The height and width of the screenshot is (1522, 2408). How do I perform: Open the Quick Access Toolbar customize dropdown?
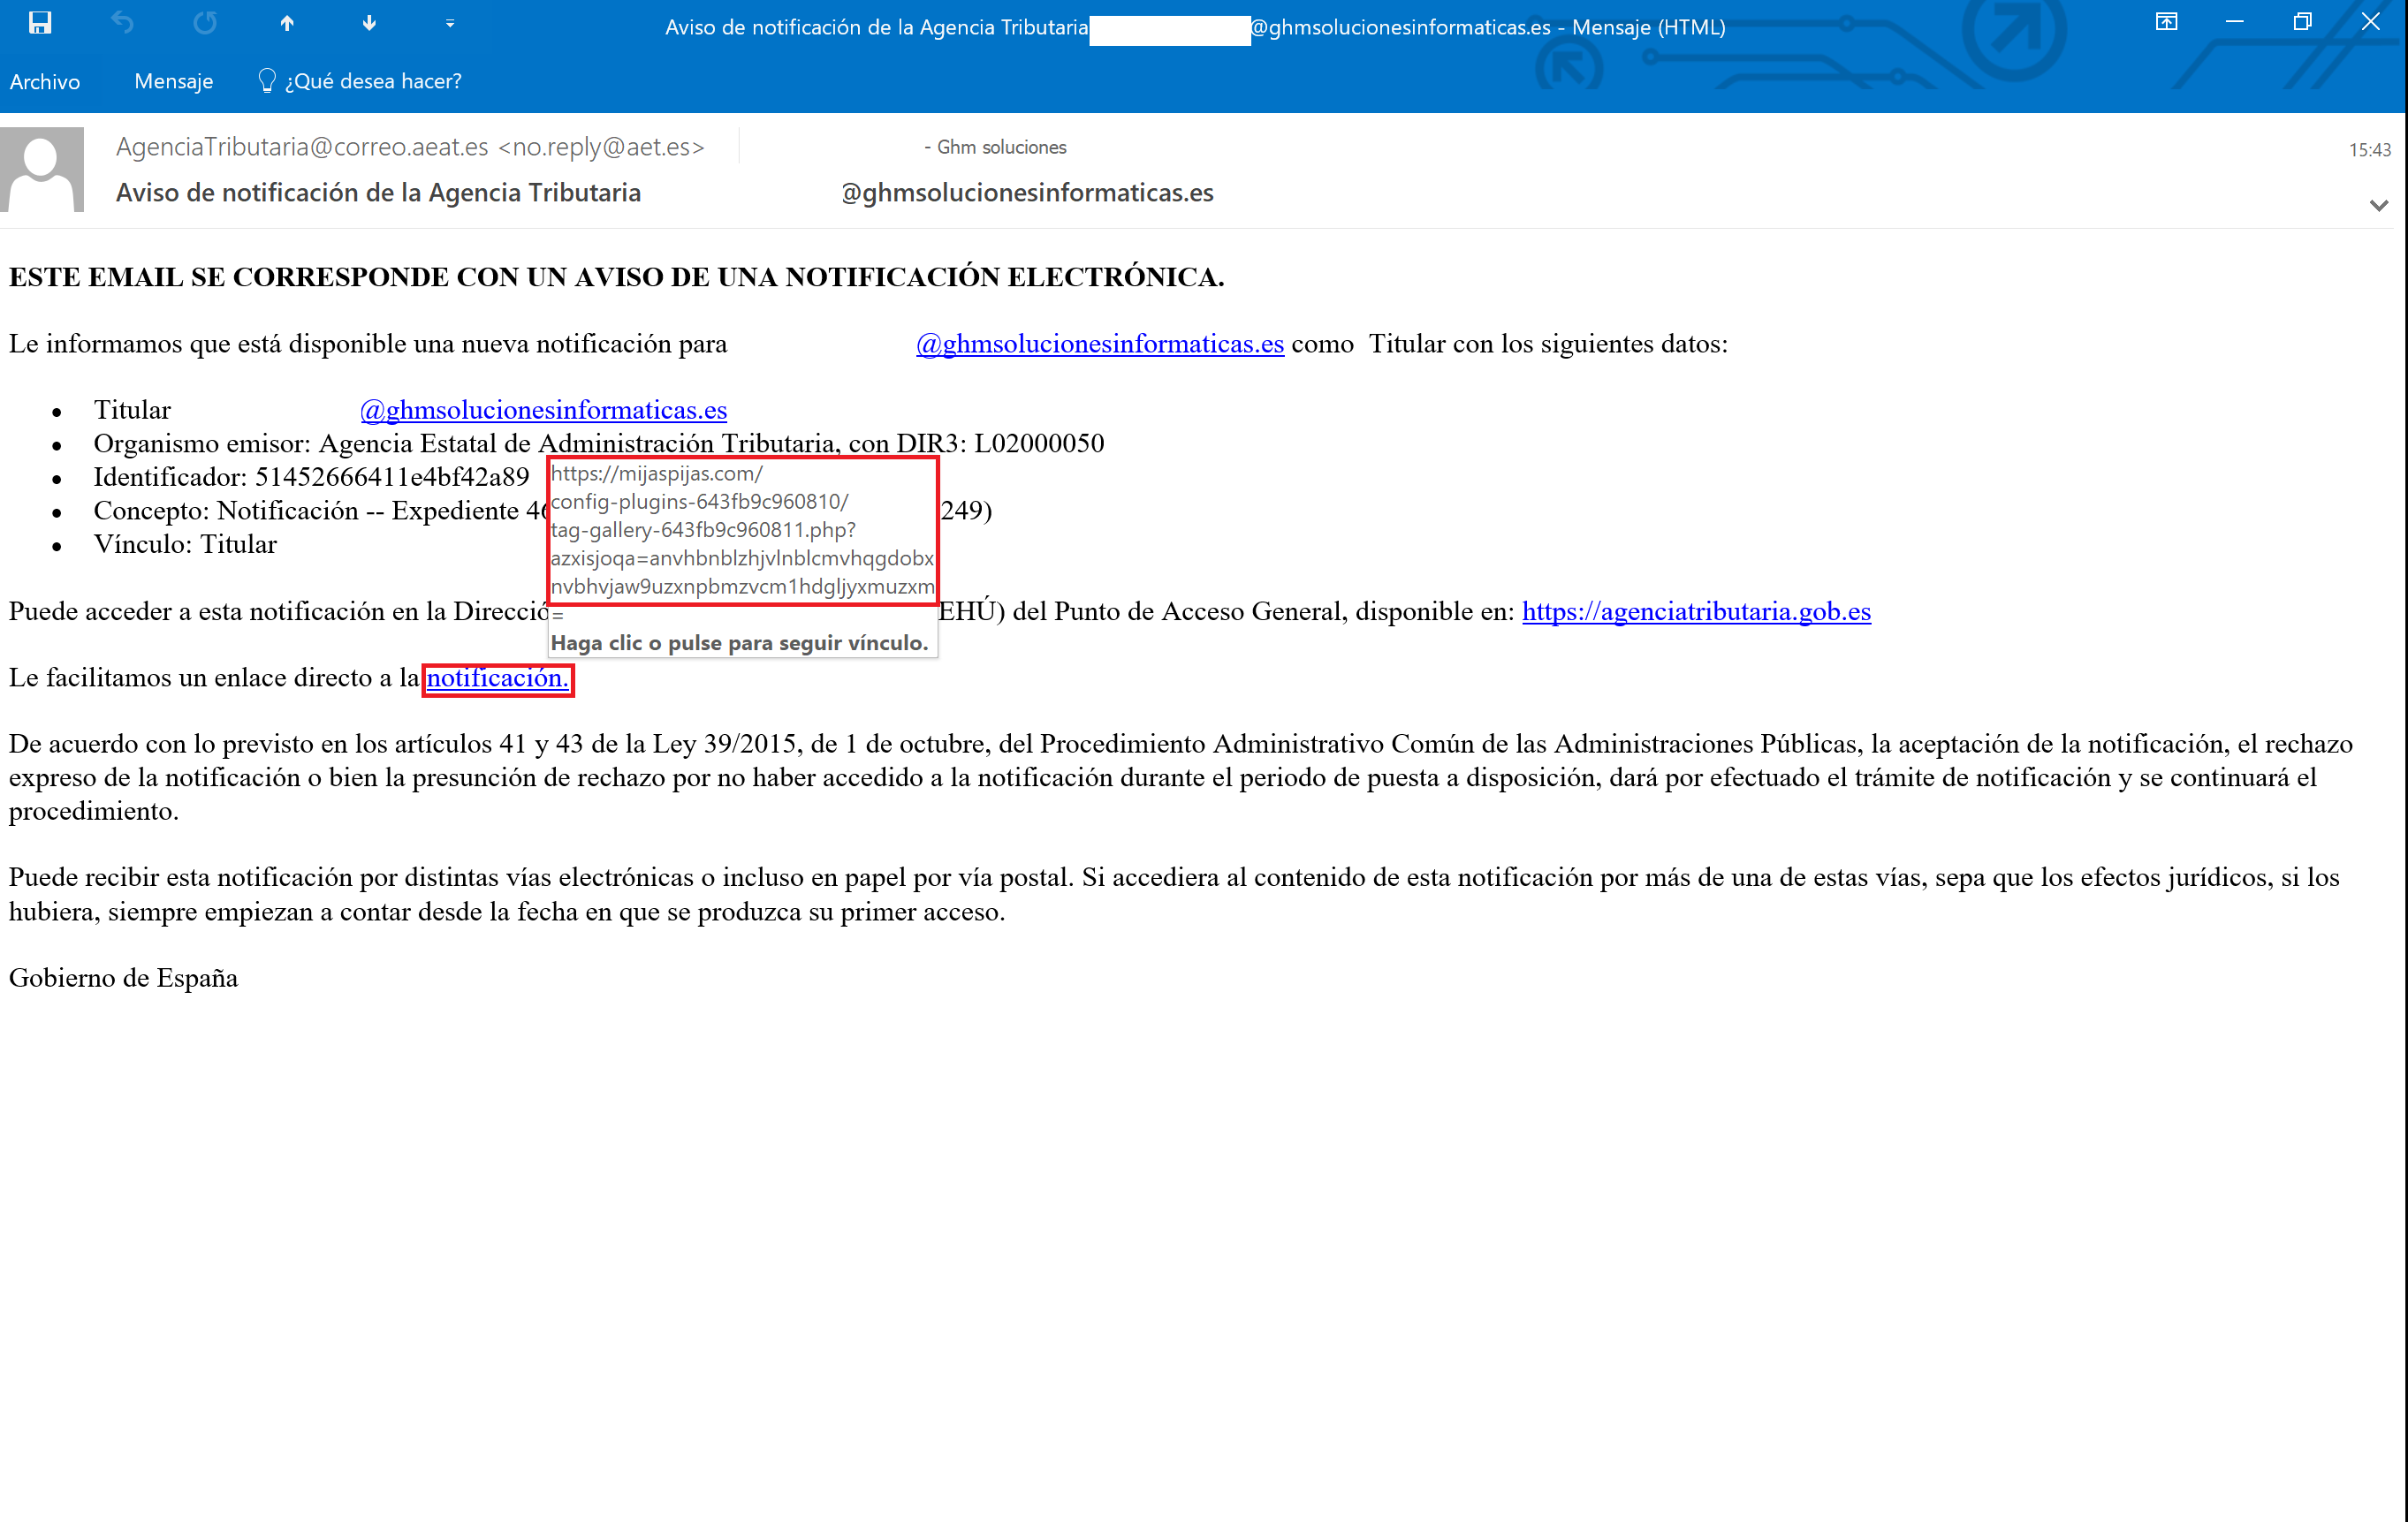point(449,25)
